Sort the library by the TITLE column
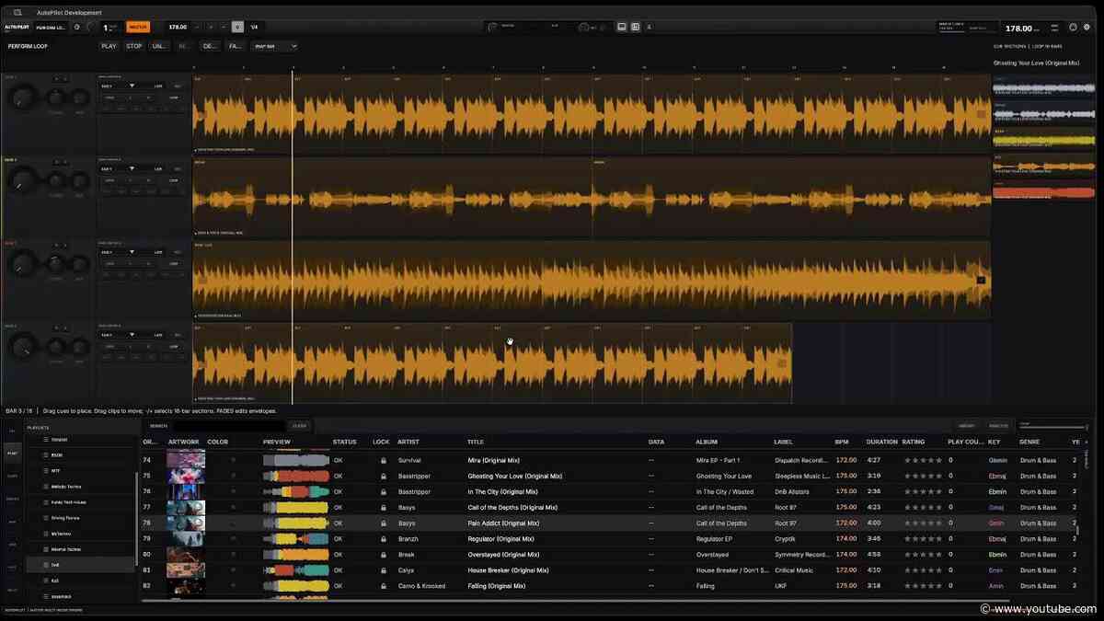1104x621 pixels. tap(476, 442)
